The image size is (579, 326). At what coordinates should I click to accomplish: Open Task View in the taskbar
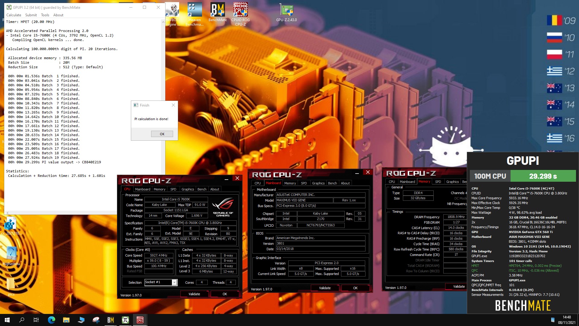36,320
